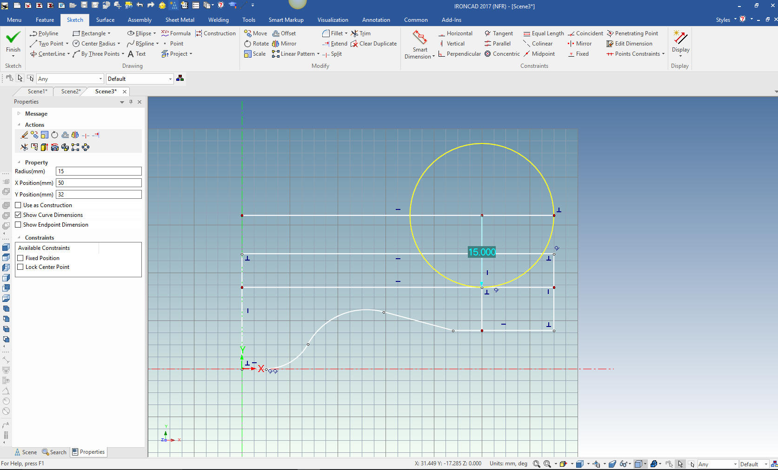
Task: Click the Construction toggle in Drawing group
Action: click(216, 33)
